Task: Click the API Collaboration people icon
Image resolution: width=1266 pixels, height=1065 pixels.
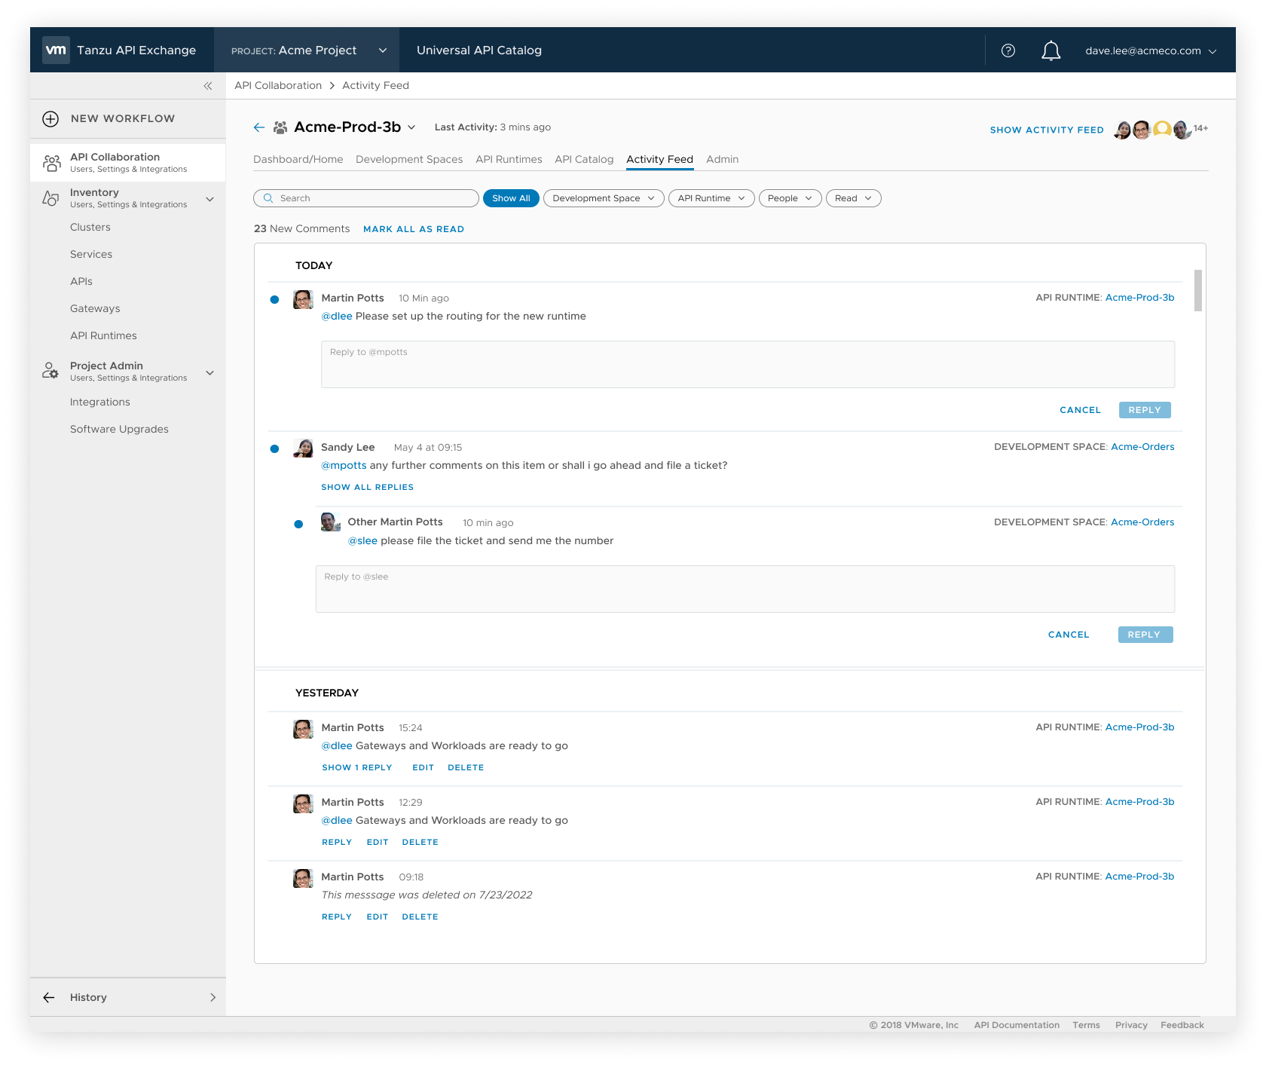Action: [52, 163]
